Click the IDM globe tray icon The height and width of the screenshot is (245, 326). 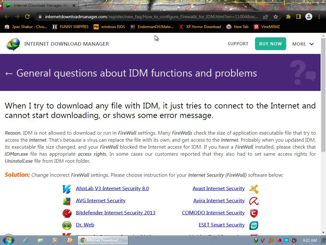pyautogui.click(x=256, y=241)
